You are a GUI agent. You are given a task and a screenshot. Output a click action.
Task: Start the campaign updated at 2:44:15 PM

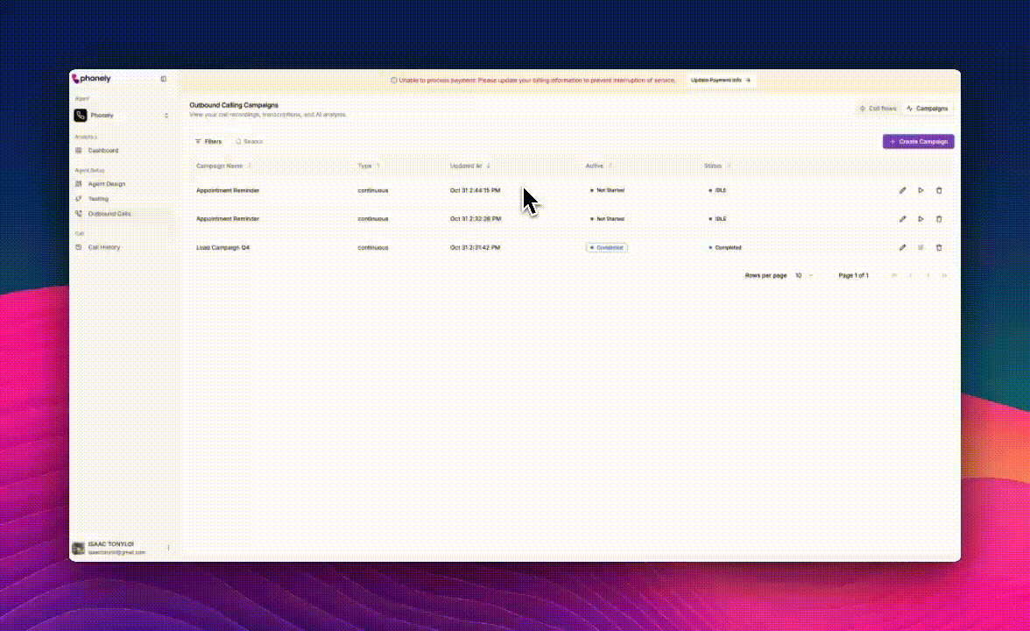921,191
